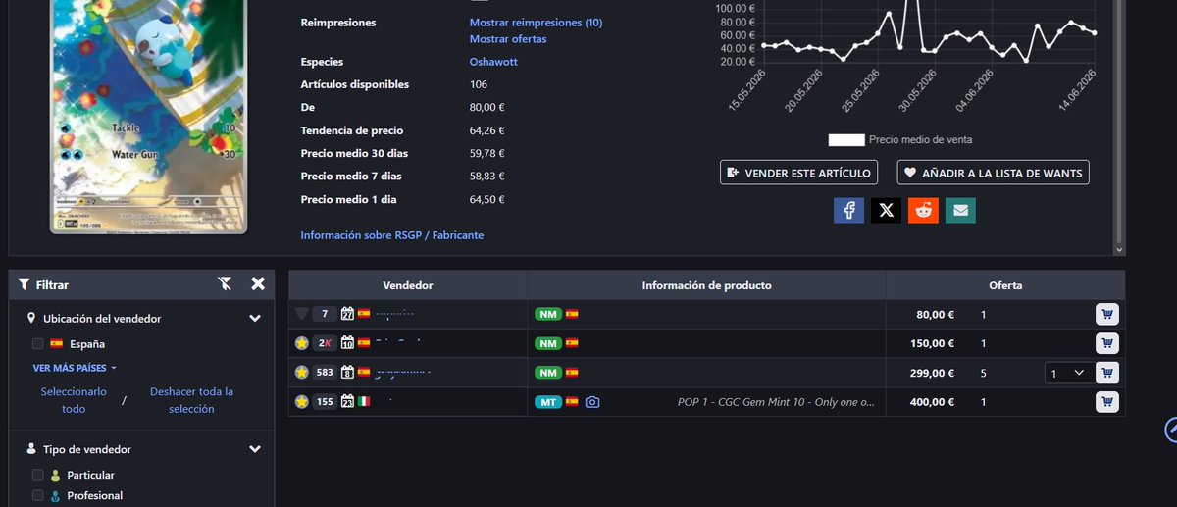1177x507 pixels.
Task: Toggle Precio medio de venta legend swatch
Action: point(846,140)
